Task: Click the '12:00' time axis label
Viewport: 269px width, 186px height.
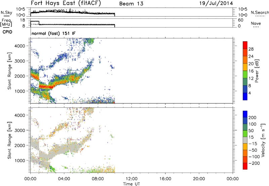Action: (131, 179)
